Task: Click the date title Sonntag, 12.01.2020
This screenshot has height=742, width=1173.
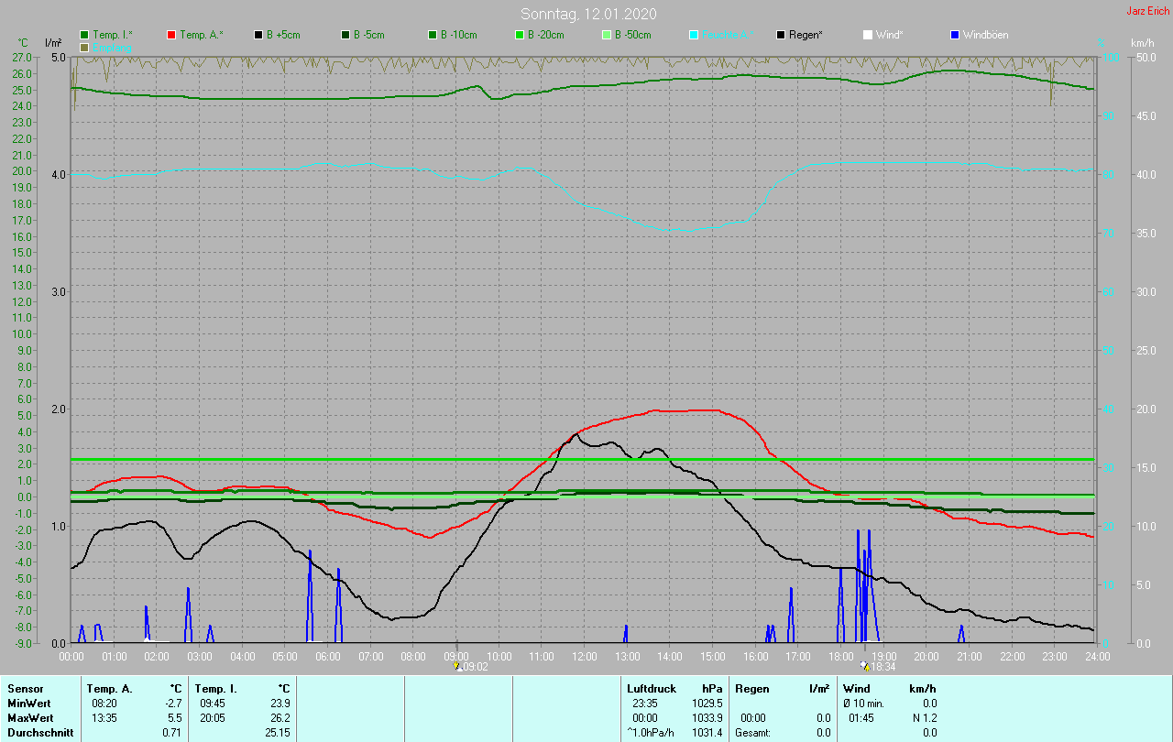Action: point(588,14)
